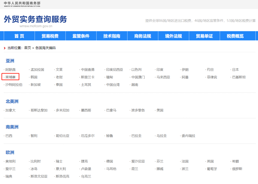Open 美国 customs codes

[160, 110]
